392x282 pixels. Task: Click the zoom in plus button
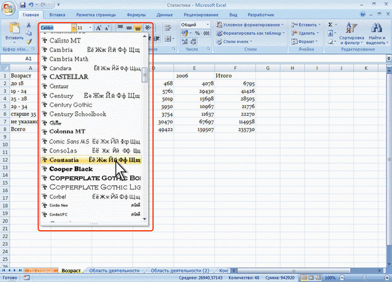[x=388, y=278]
